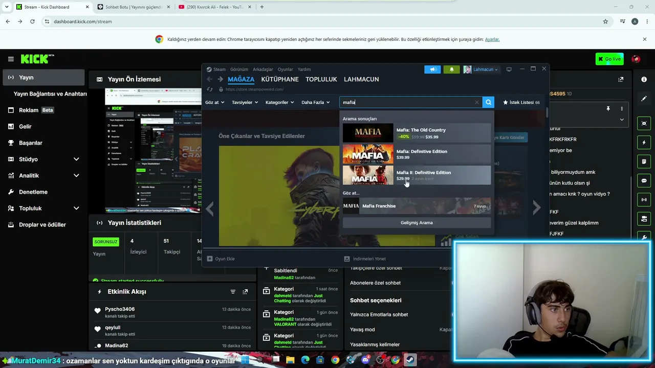Image resolution: width=655 pixels, height=368 pixels.
Task: Open Steam LAHMACUN profile tab
Action: point(361,79)
